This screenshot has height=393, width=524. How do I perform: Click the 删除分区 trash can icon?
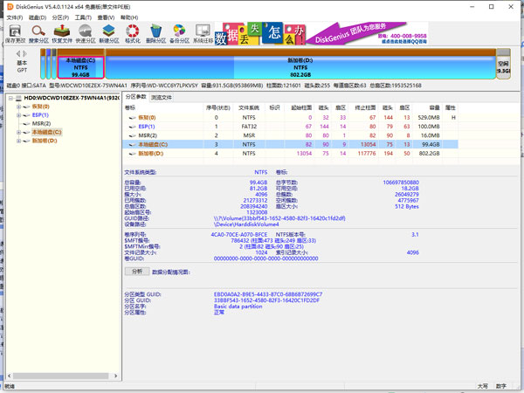(156, 33)
